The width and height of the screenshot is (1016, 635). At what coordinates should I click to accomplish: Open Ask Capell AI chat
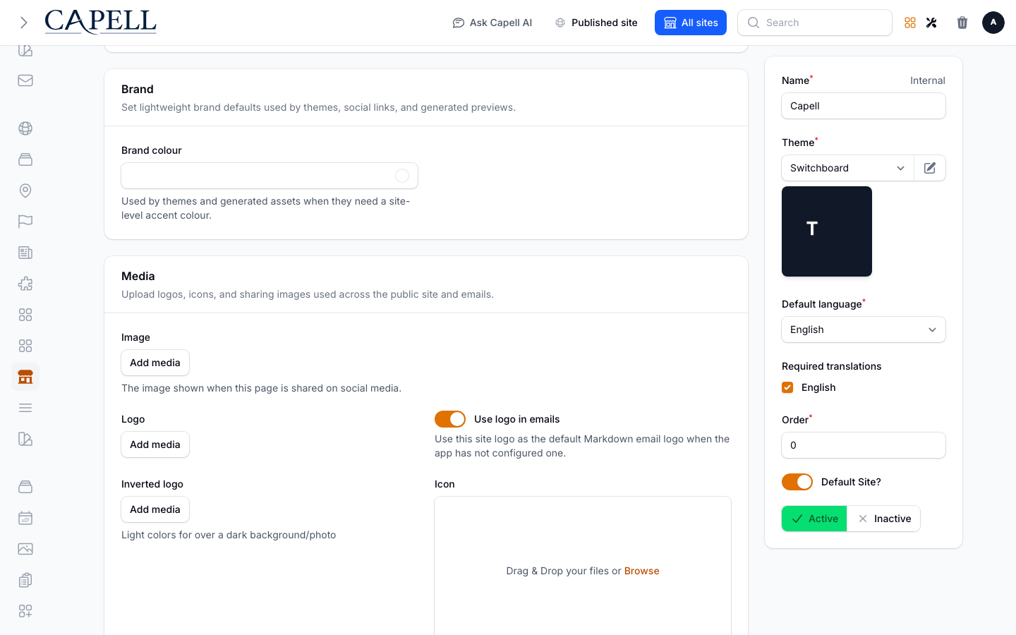click(492, 23)
